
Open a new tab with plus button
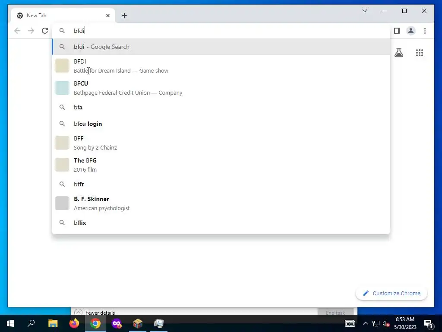(124, 16)
